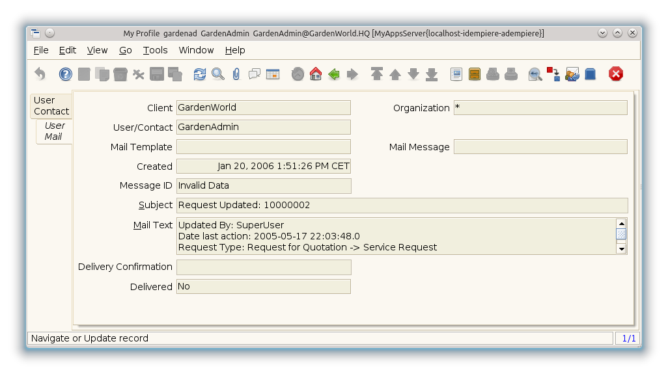668x374 pixels.
Task: Switch to the User Contact tab
Action: coord(51,106)
